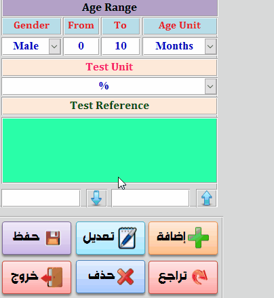Select the Male gender combo box

(x=31, y=47)
